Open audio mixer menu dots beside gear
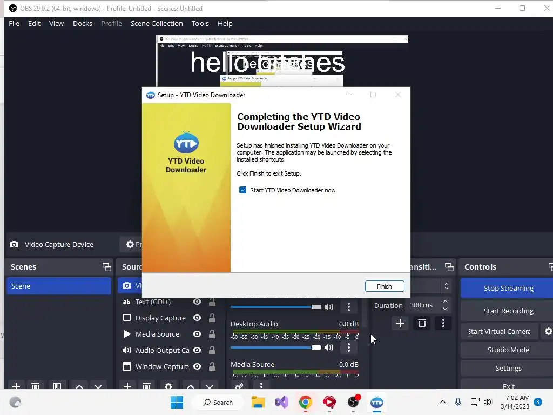 click(261, 386)
